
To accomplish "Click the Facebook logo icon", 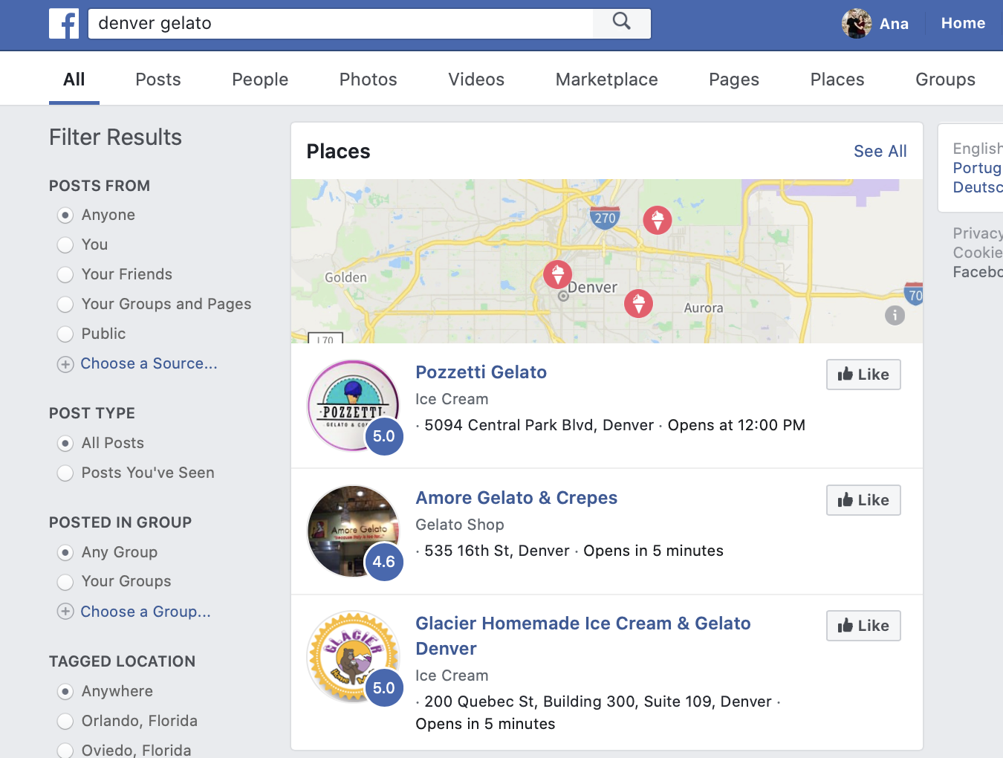I will (64, 24).
